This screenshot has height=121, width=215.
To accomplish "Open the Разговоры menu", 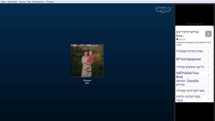I will [x=12, y=2].
